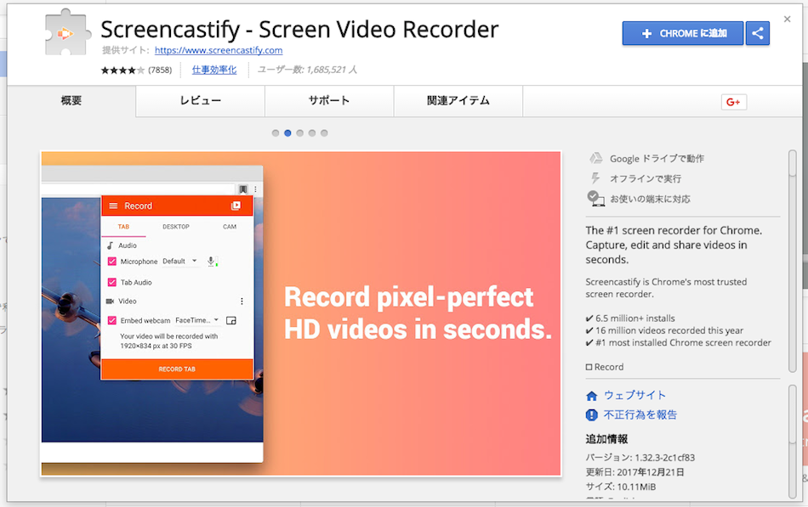This screenshot has height=507, width=808.
Task: Click the device compatible checkmark icon
Action: [x=595, y=198]
